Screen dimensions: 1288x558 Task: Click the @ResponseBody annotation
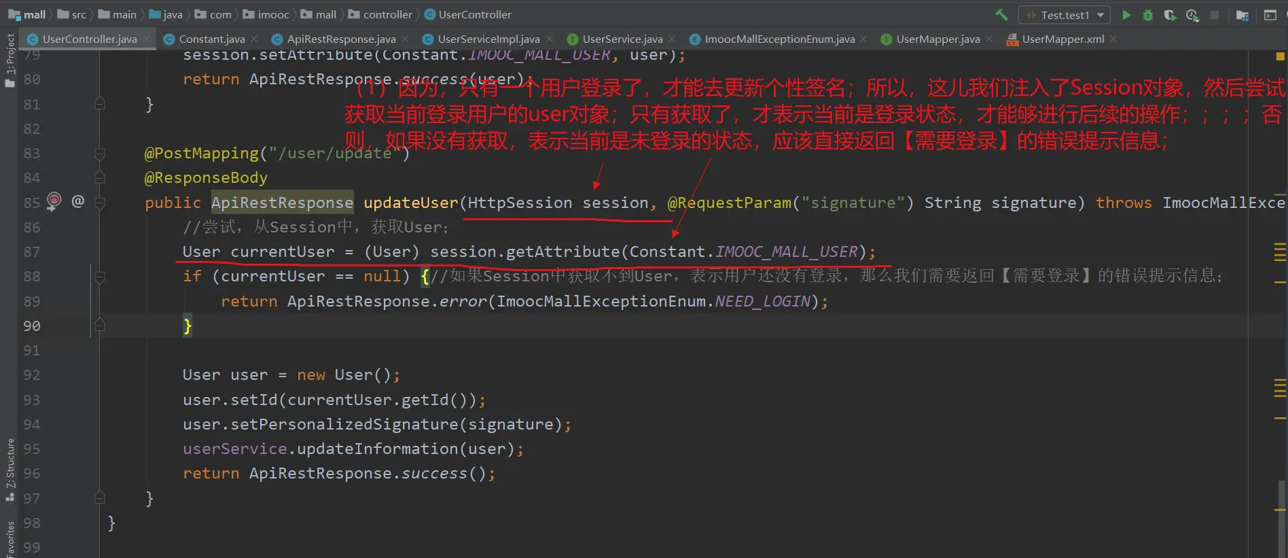tap(207, 178)
